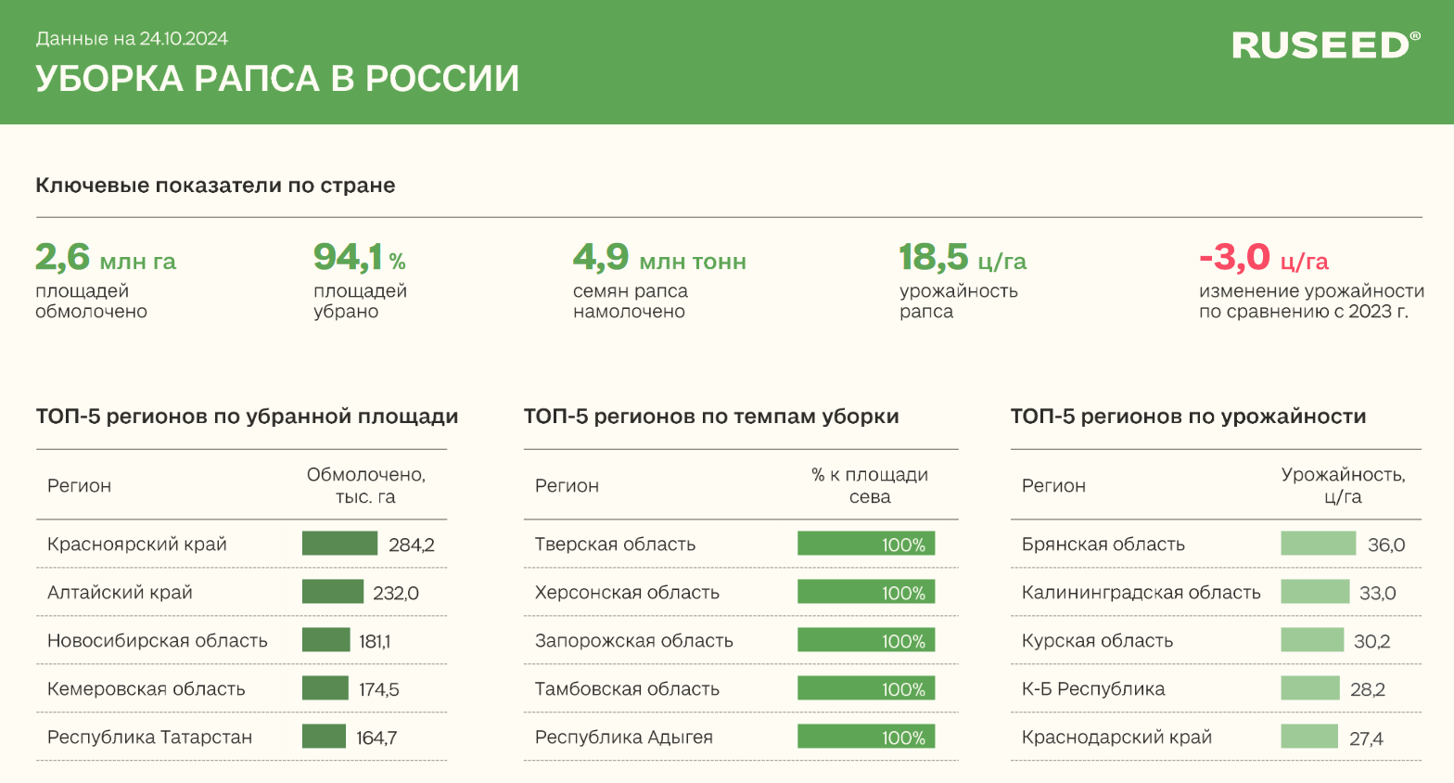The image size is (1454, 783).
Task: Click "изменение урожайности по сравнению с 2023 г."
Action: tap(1311, 302)
